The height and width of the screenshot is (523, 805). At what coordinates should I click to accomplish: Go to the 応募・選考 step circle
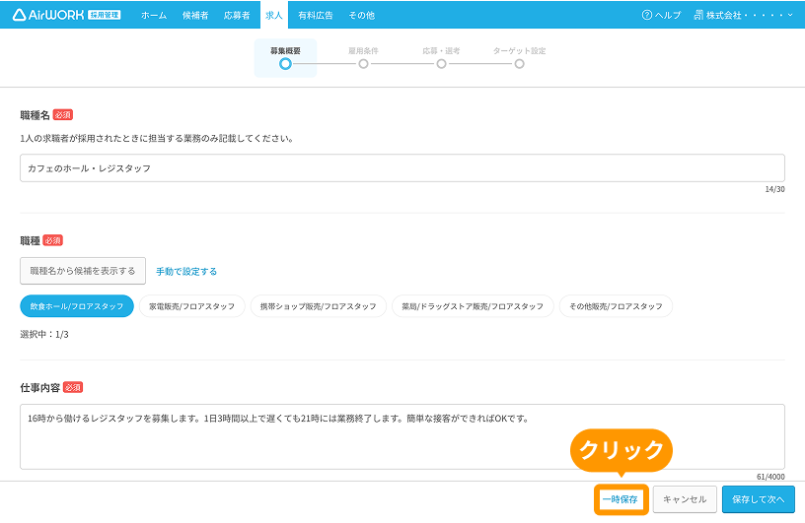tap(442, 64)
